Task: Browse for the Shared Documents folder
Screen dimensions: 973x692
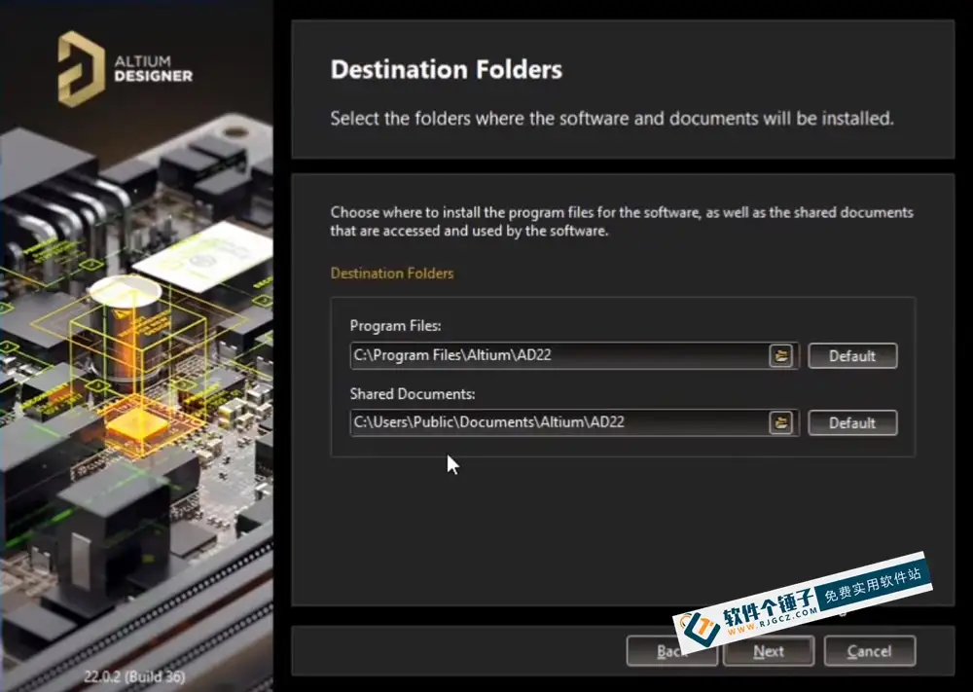Action: tap(781, 422)
